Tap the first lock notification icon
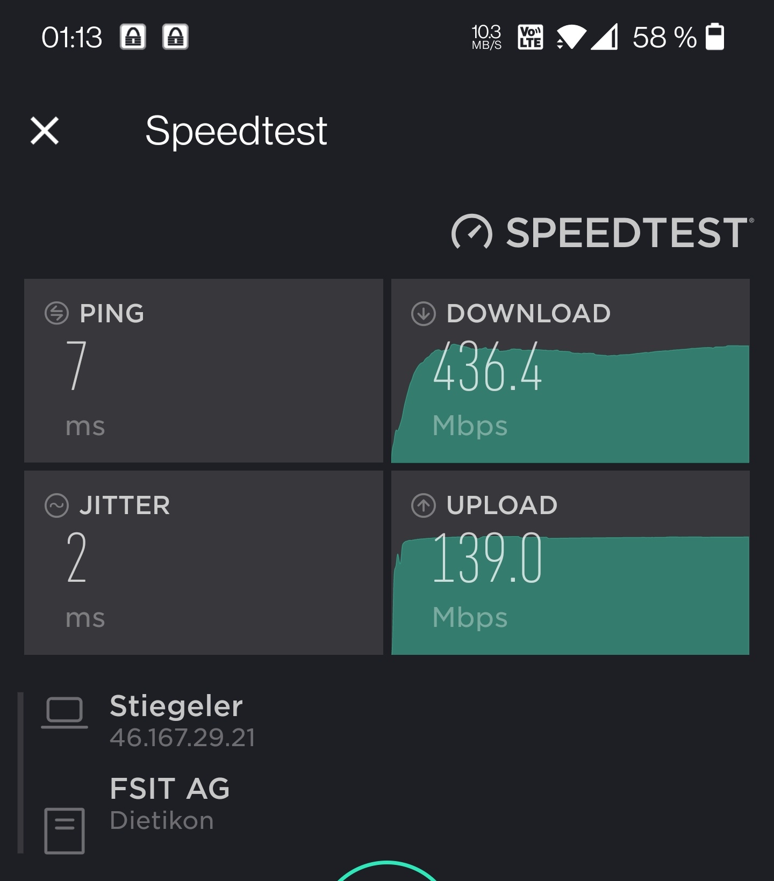Viewport: 774px width, 881px height. [x=133, y=37]
